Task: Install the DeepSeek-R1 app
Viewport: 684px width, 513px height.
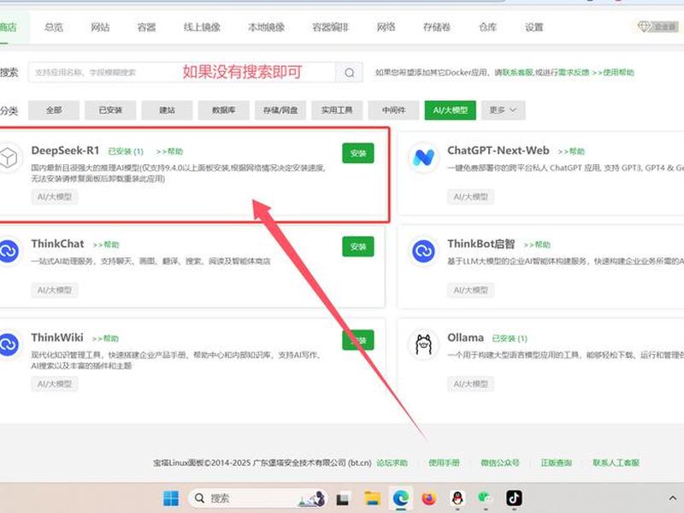Action: (x=358, y=153)
